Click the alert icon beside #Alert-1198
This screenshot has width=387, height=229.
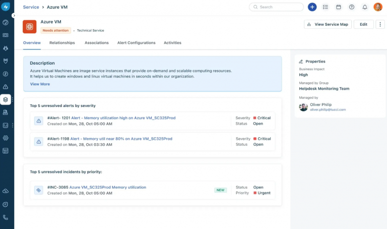click(38, 142)
